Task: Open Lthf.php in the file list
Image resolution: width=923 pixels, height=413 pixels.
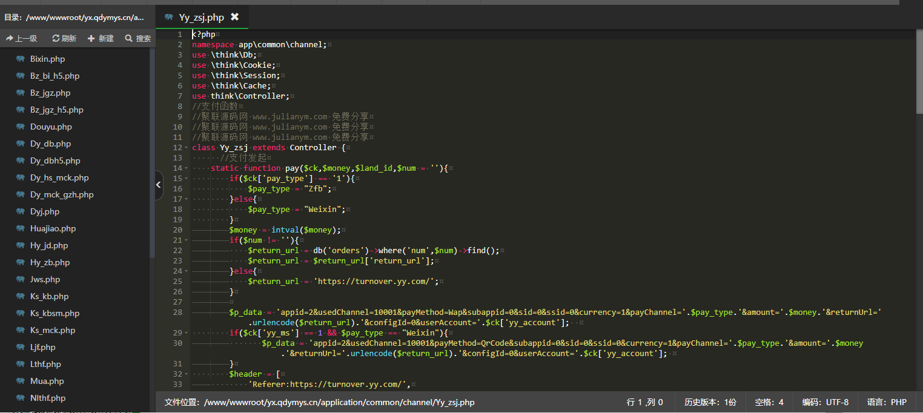Action: point(45,364)
